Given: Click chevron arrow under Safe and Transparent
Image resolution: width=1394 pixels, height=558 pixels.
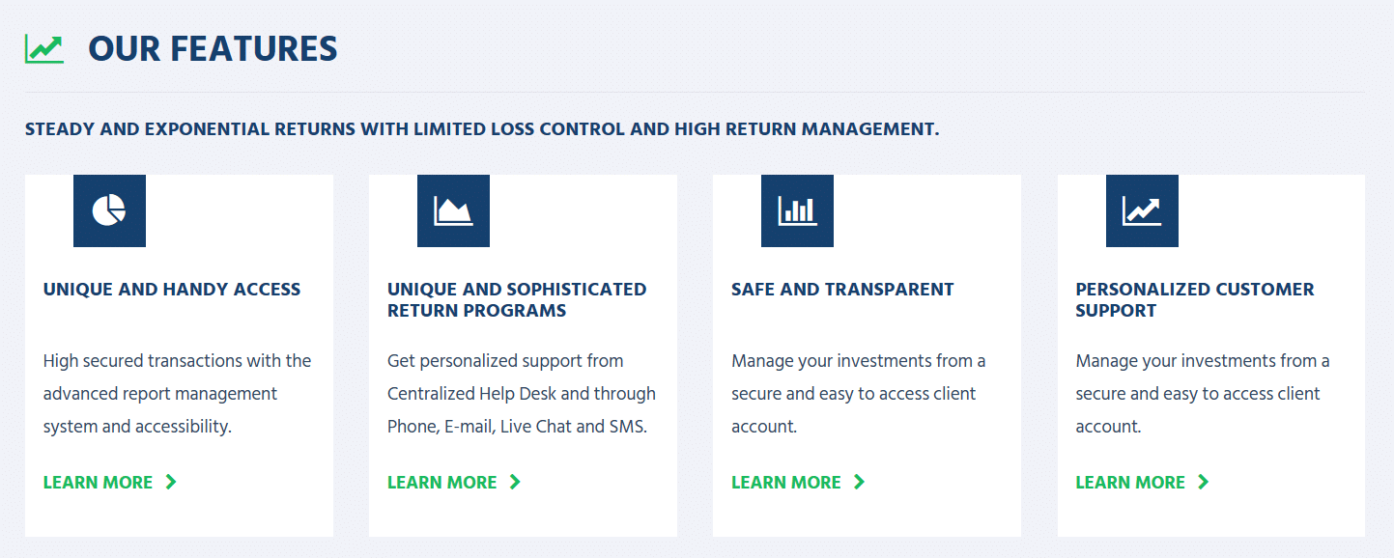Looking at the screenshot, I should click(x=859, y=482).
